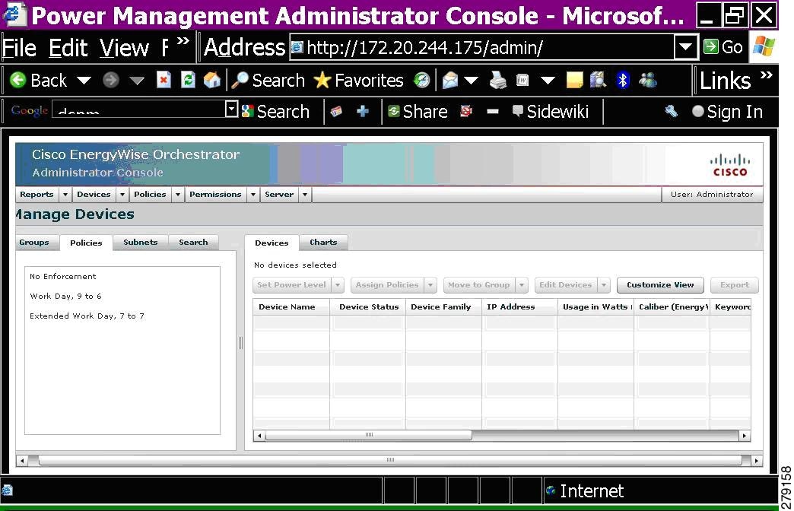Screen dimensions: 794x511
Task: Open the Favorites star button
Action: [358, 80]
